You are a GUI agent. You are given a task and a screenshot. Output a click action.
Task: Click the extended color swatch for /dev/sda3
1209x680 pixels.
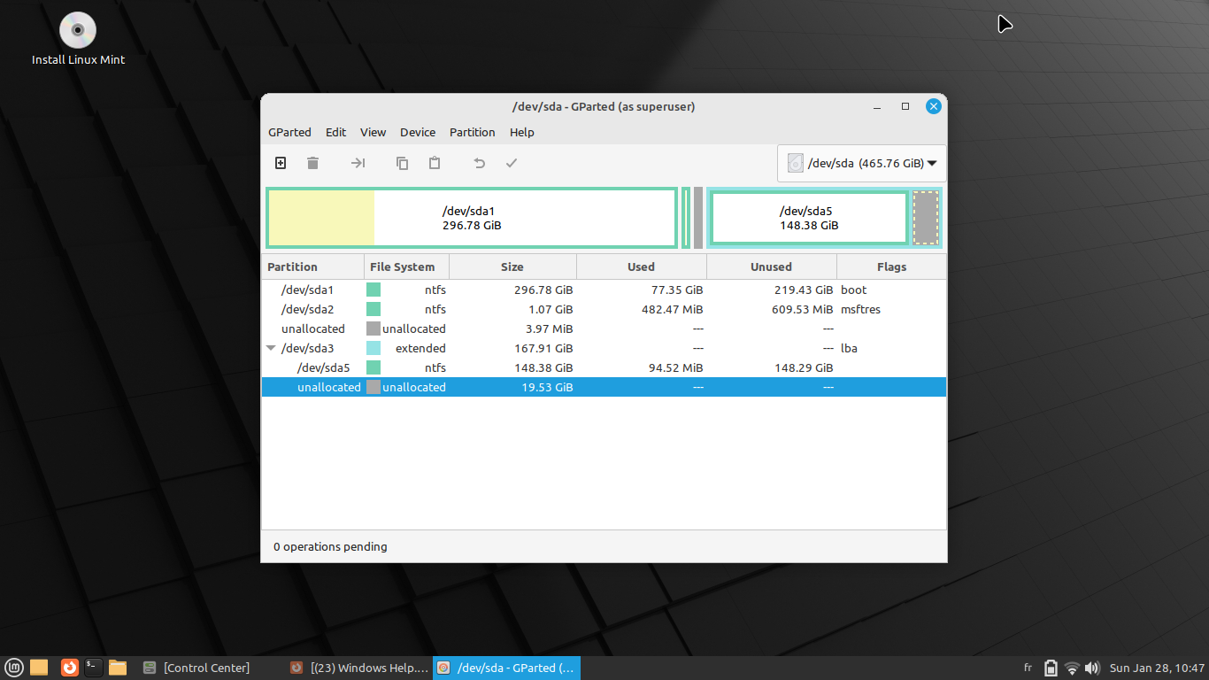coord(373,348)
